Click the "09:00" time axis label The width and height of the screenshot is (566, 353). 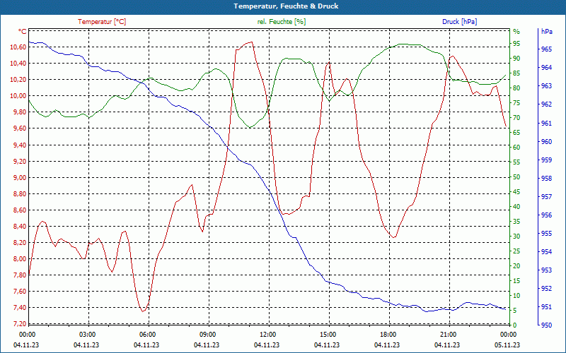point(207,335)
